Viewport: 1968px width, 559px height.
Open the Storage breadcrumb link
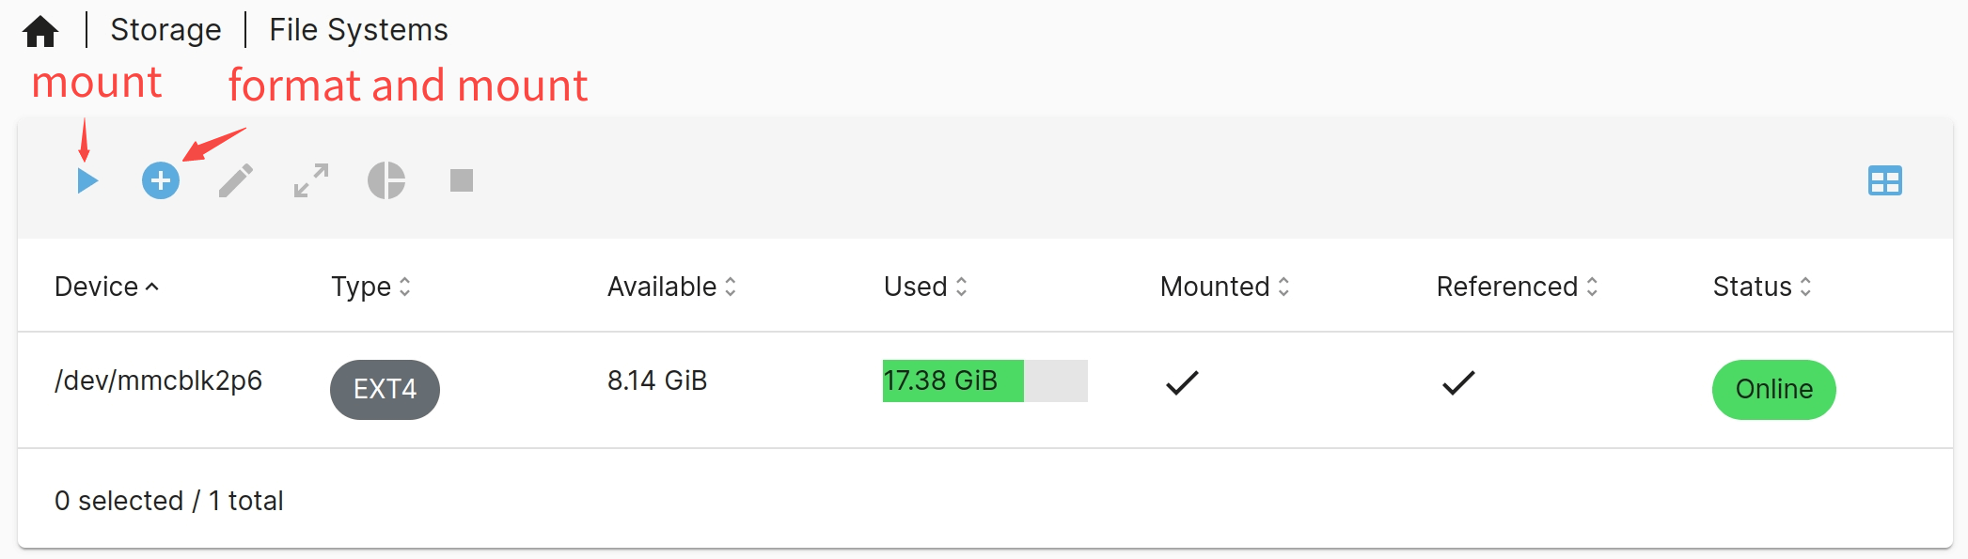(165, 30)
